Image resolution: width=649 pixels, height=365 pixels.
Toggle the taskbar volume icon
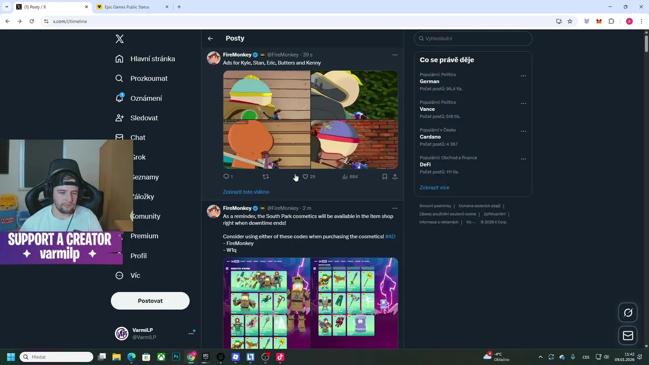(x=606, y=357)
